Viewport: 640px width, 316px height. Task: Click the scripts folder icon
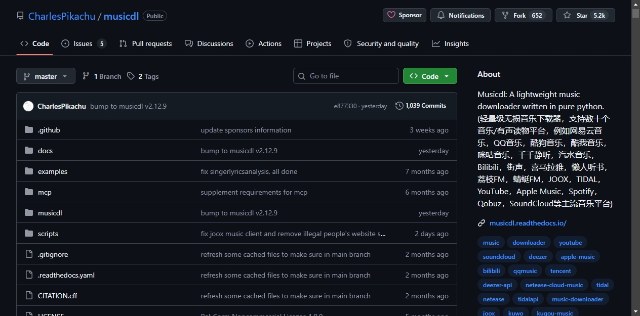[x=28, y=234]
